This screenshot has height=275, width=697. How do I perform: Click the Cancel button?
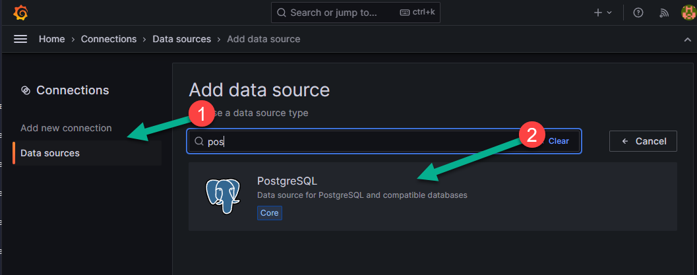643,141
